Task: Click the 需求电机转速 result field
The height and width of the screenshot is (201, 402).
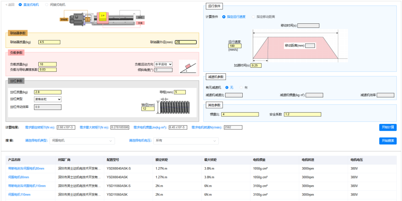Action: (x=233, y=127)
